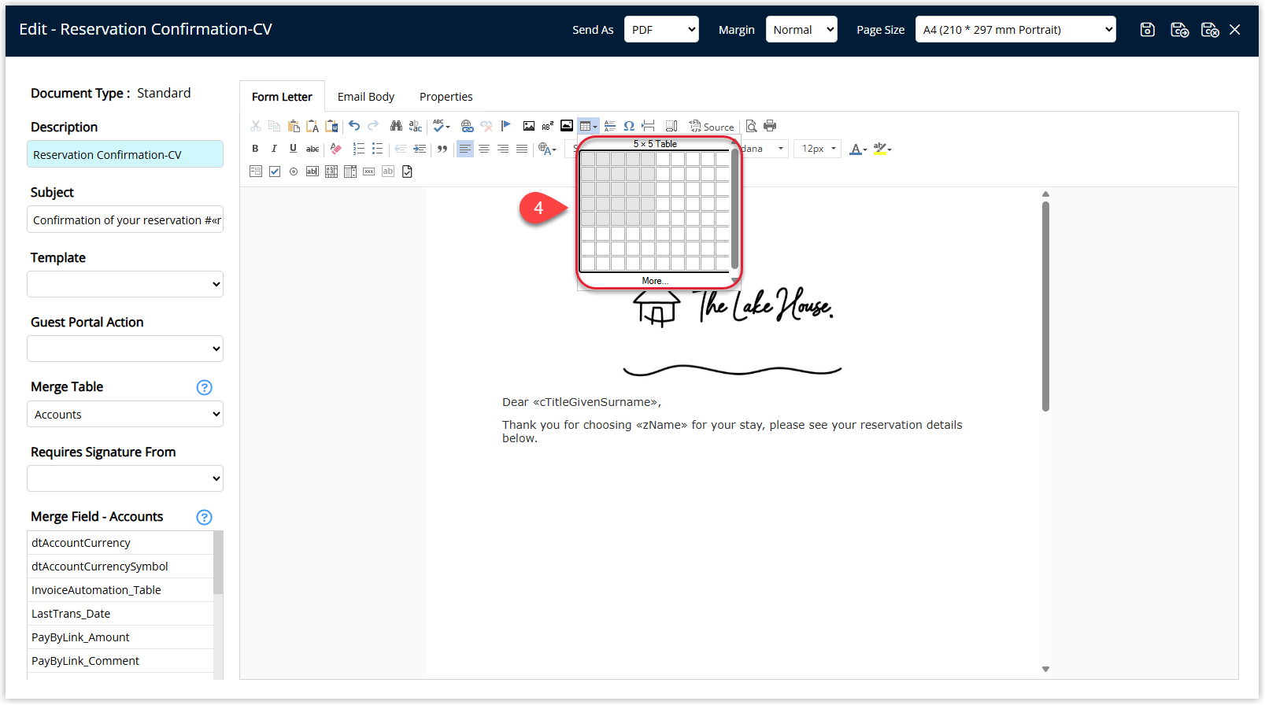Insert a hyperlink with Link icon
The image size is (1265, 705).
tap(467, 126)
